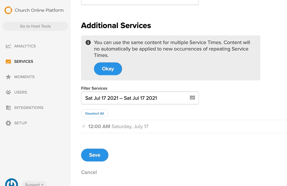Click the Cancel link

pos(89,172)
